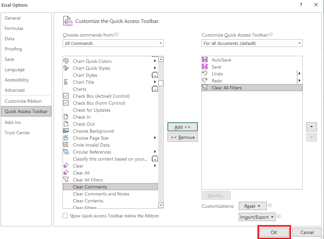324x239 pixels.
Task: Click the Help question mark button
Action: pyautogui.click(x=301, y=5)
